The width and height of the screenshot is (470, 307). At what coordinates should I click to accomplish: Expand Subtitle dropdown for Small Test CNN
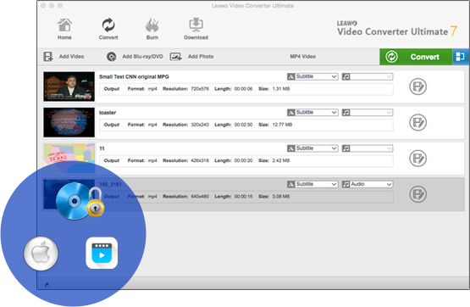click(x=312, y=77)
